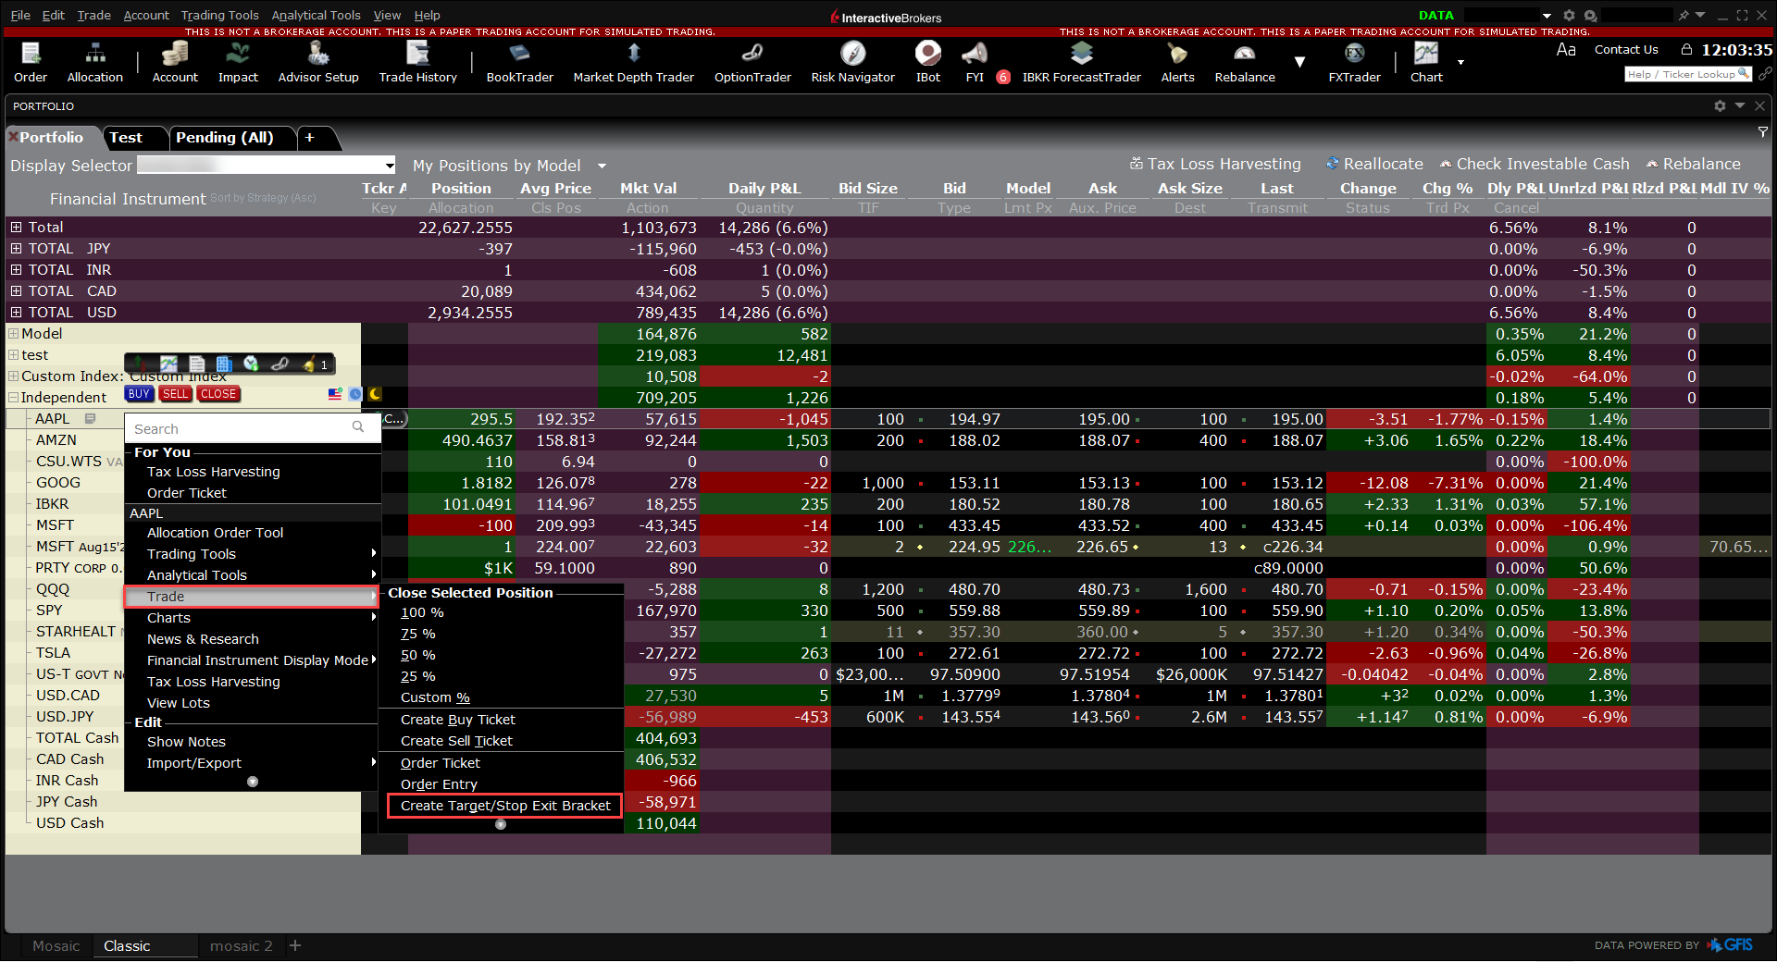The image size is (1777, 962).
Task: Click the red CLOSE button
Action: click(218, 394)
